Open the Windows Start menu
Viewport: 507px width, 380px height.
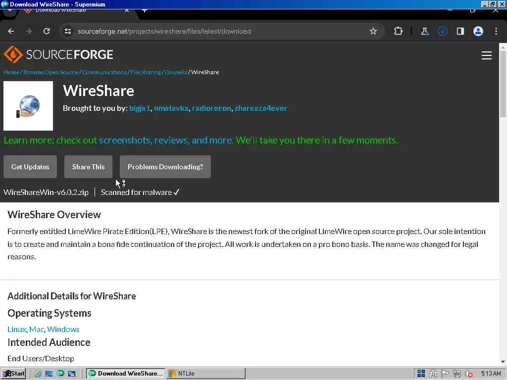pos(13,374)
